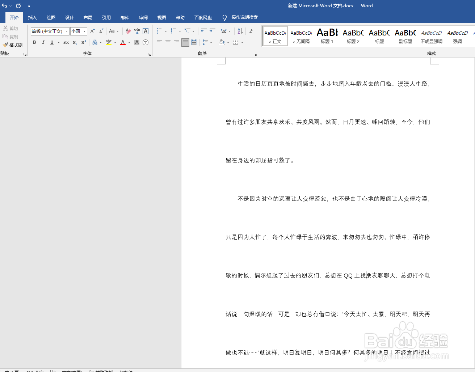The width and height of the screenshot is (475, 372).
Task: Toggle bold formatting
Action: pyautogui.click(x=34, y=42)
